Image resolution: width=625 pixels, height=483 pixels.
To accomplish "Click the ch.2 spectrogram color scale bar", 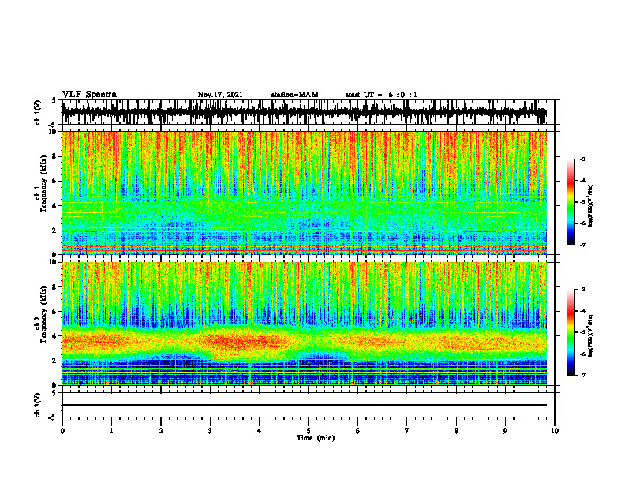I will pos(571,332).
